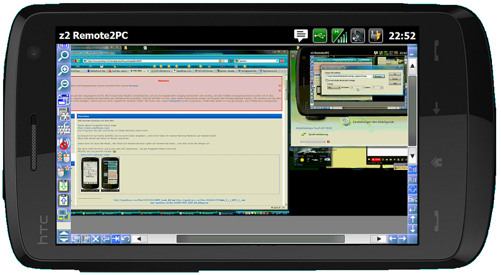The height and width of the screenshot is (275, 501).
Task: Open the second phone screenshot thumbnail
Action: click(x=110, y=175)
